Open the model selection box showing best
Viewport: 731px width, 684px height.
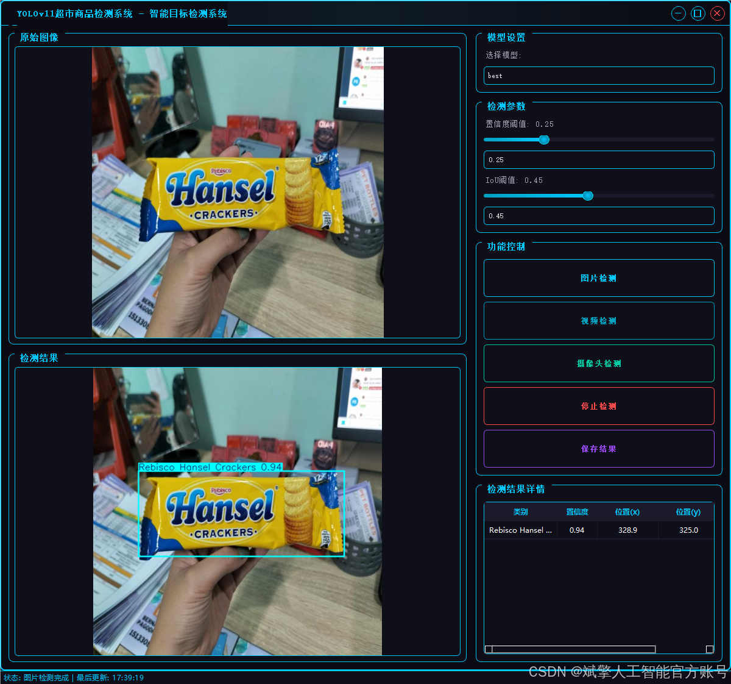coord(599,76)
